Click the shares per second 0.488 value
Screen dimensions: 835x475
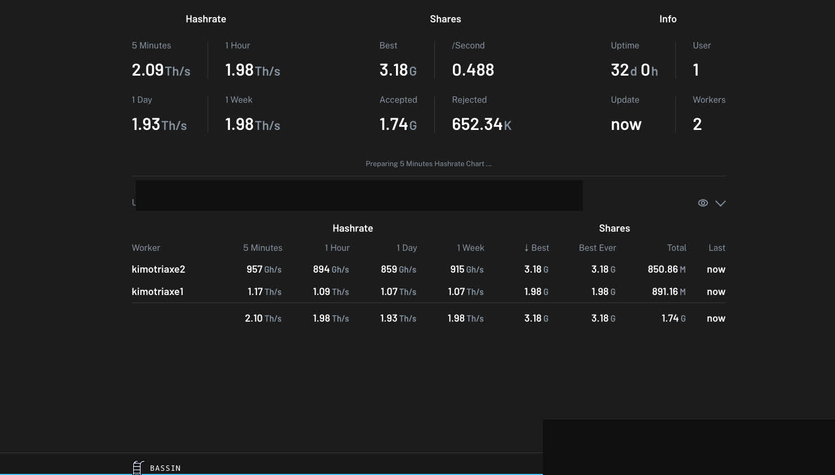pos(473,70)
